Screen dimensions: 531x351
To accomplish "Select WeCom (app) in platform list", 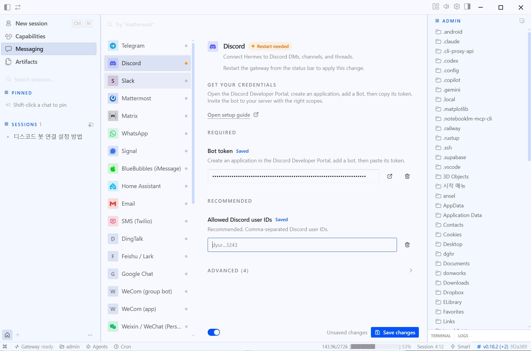I will coord(147,309).
